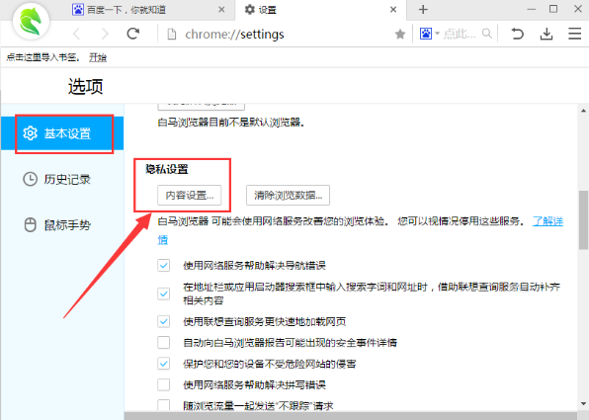Click the 隐私设置 heading text
The image size is (589, 420).
coord(167,169)
